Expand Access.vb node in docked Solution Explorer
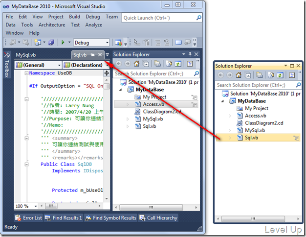Screen dimensions: 306x237 click(128, 104)
